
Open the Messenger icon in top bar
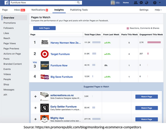[141, 3]
